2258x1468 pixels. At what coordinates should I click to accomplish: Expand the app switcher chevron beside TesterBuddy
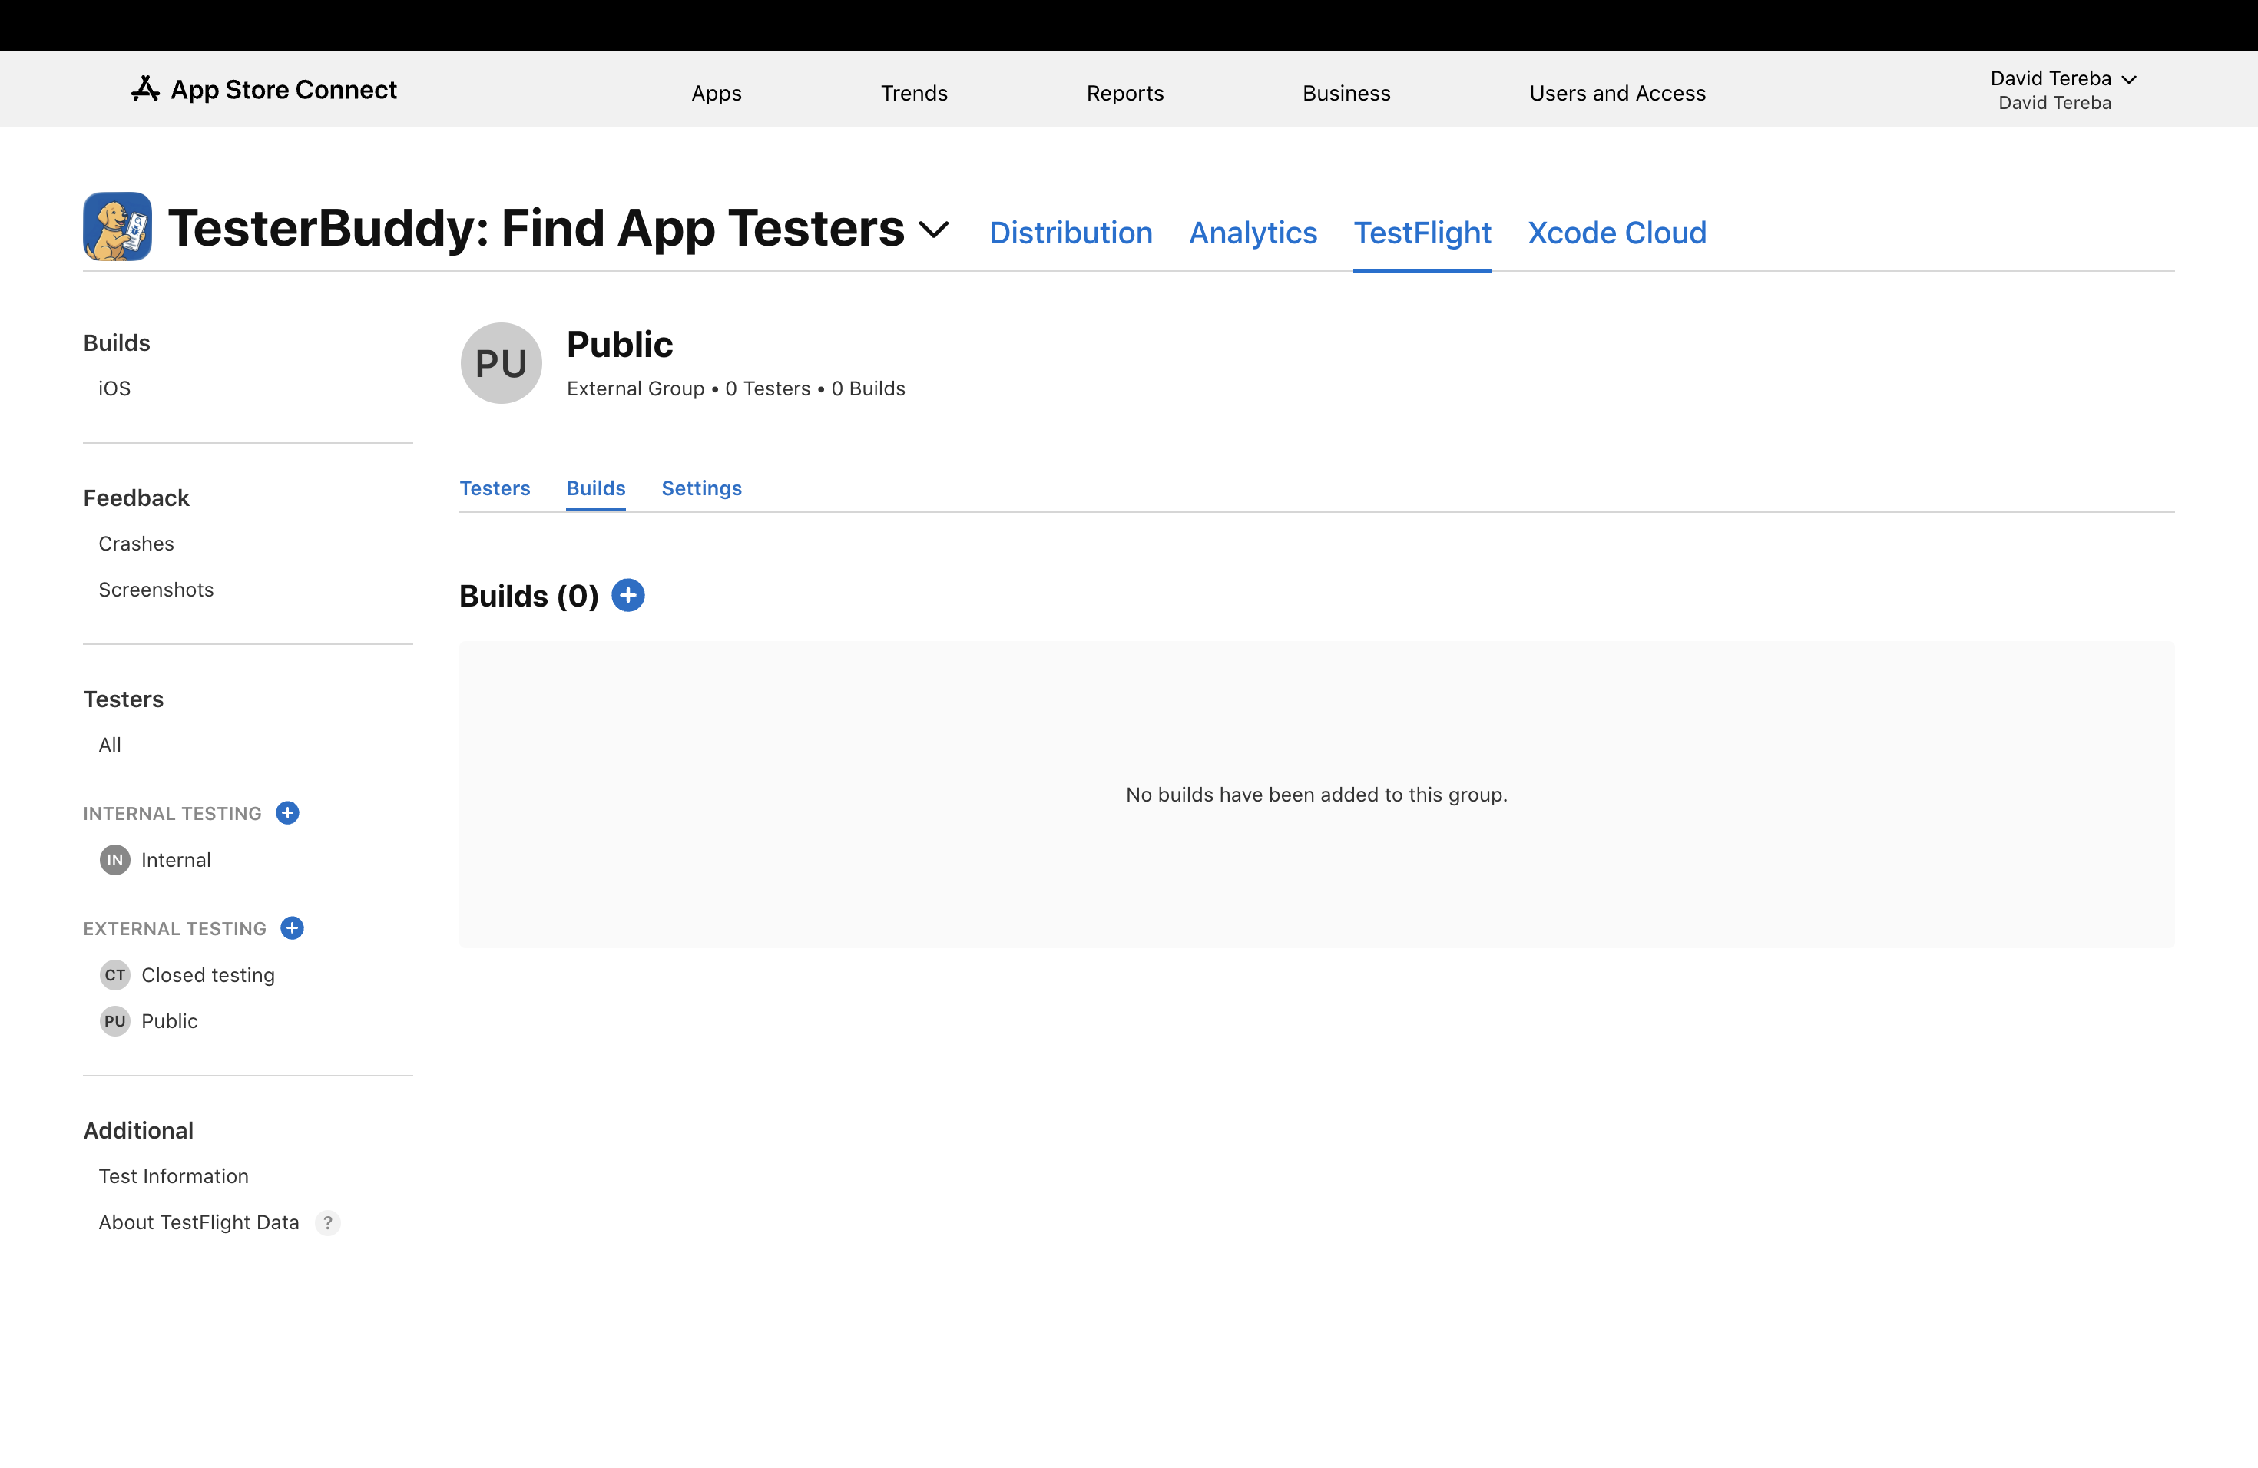coord(935,230)
